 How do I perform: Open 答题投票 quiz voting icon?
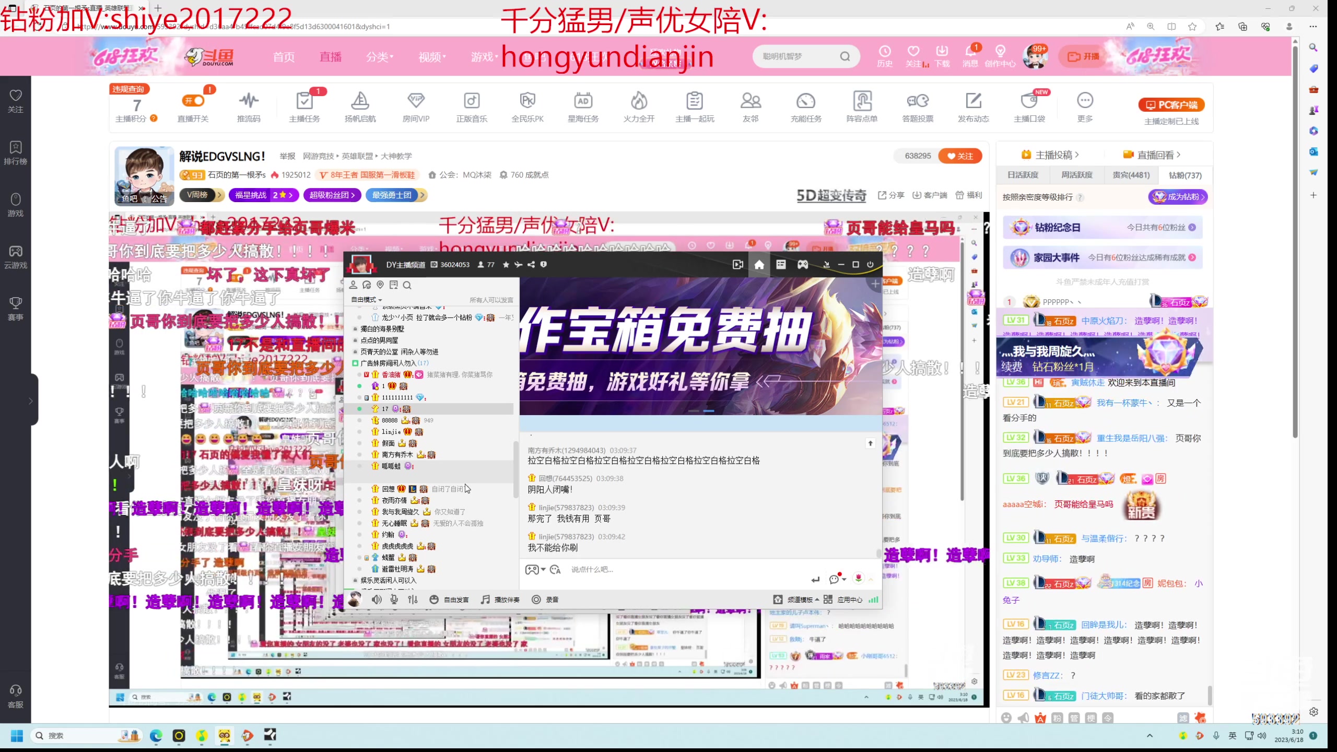918,107
